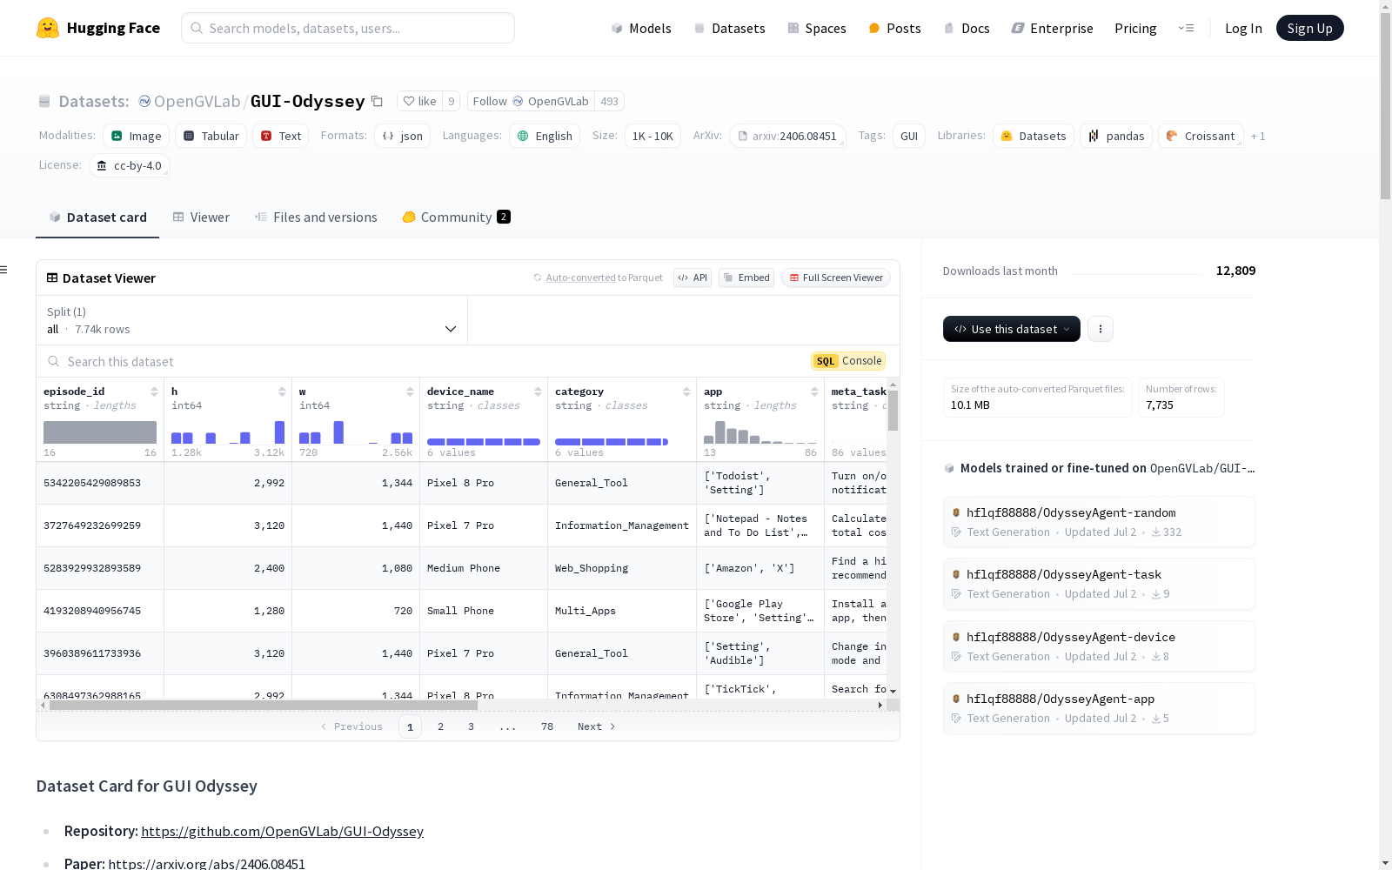This screenshot has height=870, width=1392.
Task: Select the Croissant library tag
Action: (x=1201, y=136)
